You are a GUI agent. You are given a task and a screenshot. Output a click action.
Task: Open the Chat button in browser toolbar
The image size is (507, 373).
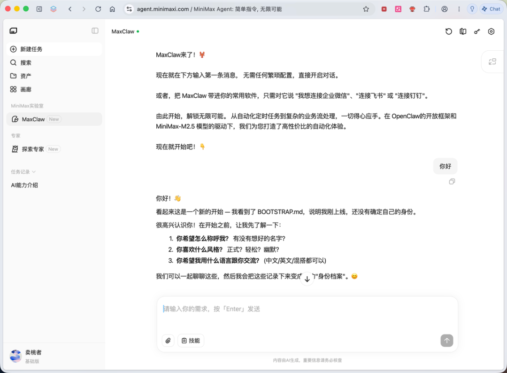point(491,9)
